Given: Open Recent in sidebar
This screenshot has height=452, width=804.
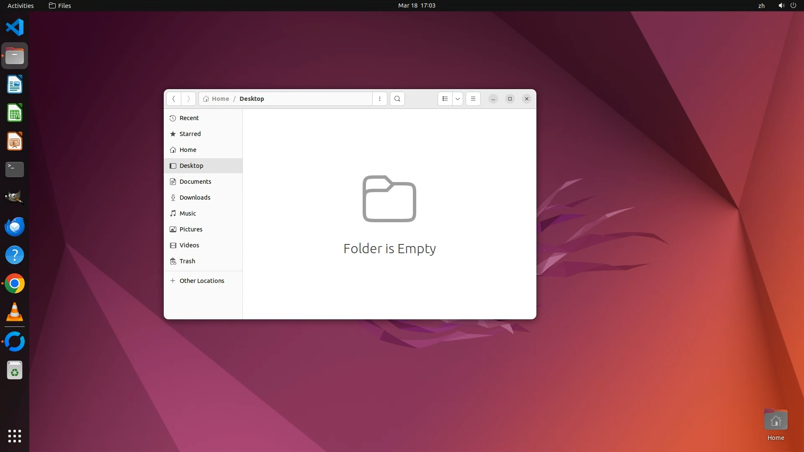Looking at the screenshot, I should click(x=189, y=118).
